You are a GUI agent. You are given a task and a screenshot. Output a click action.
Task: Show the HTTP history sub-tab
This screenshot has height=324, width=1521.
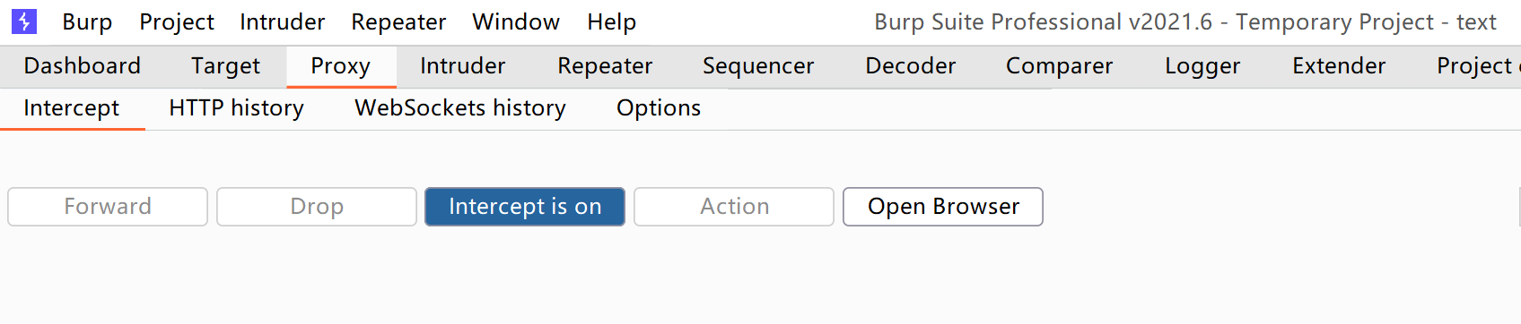[x=236, y=108]
